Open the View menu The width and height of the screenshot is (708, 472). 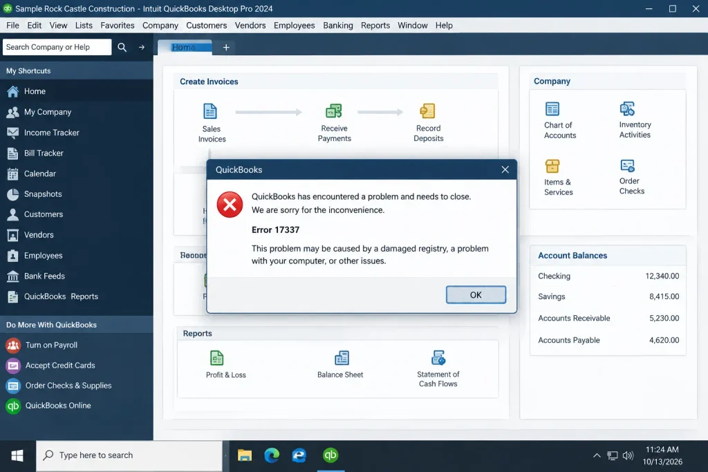click(x=58, y=26)
